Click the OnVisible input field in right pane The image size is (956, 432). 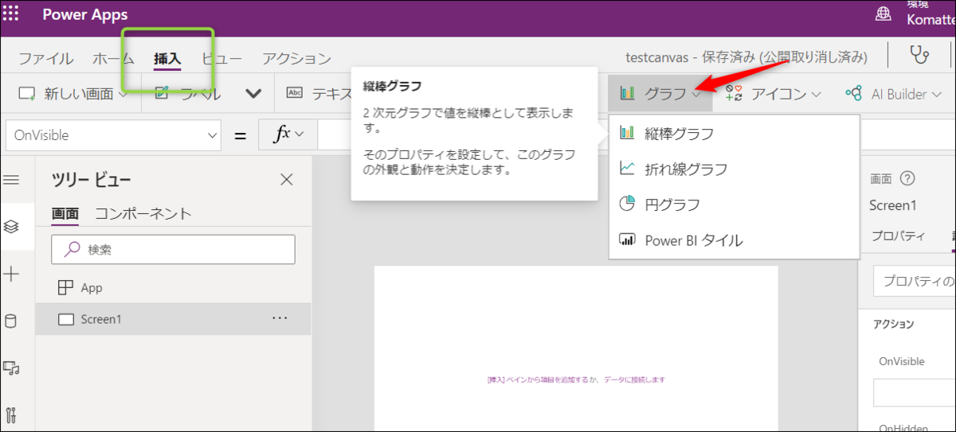pos(915,393)
